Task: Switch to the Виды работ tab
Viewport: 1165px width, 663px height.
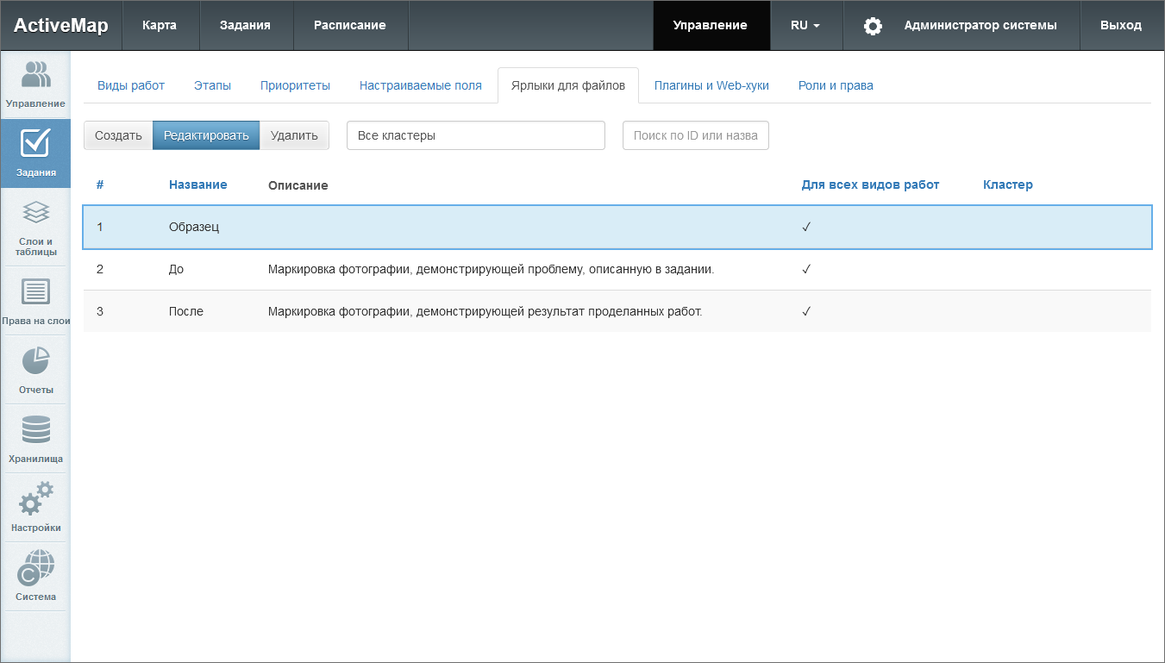Action: [x=131, y=85]
